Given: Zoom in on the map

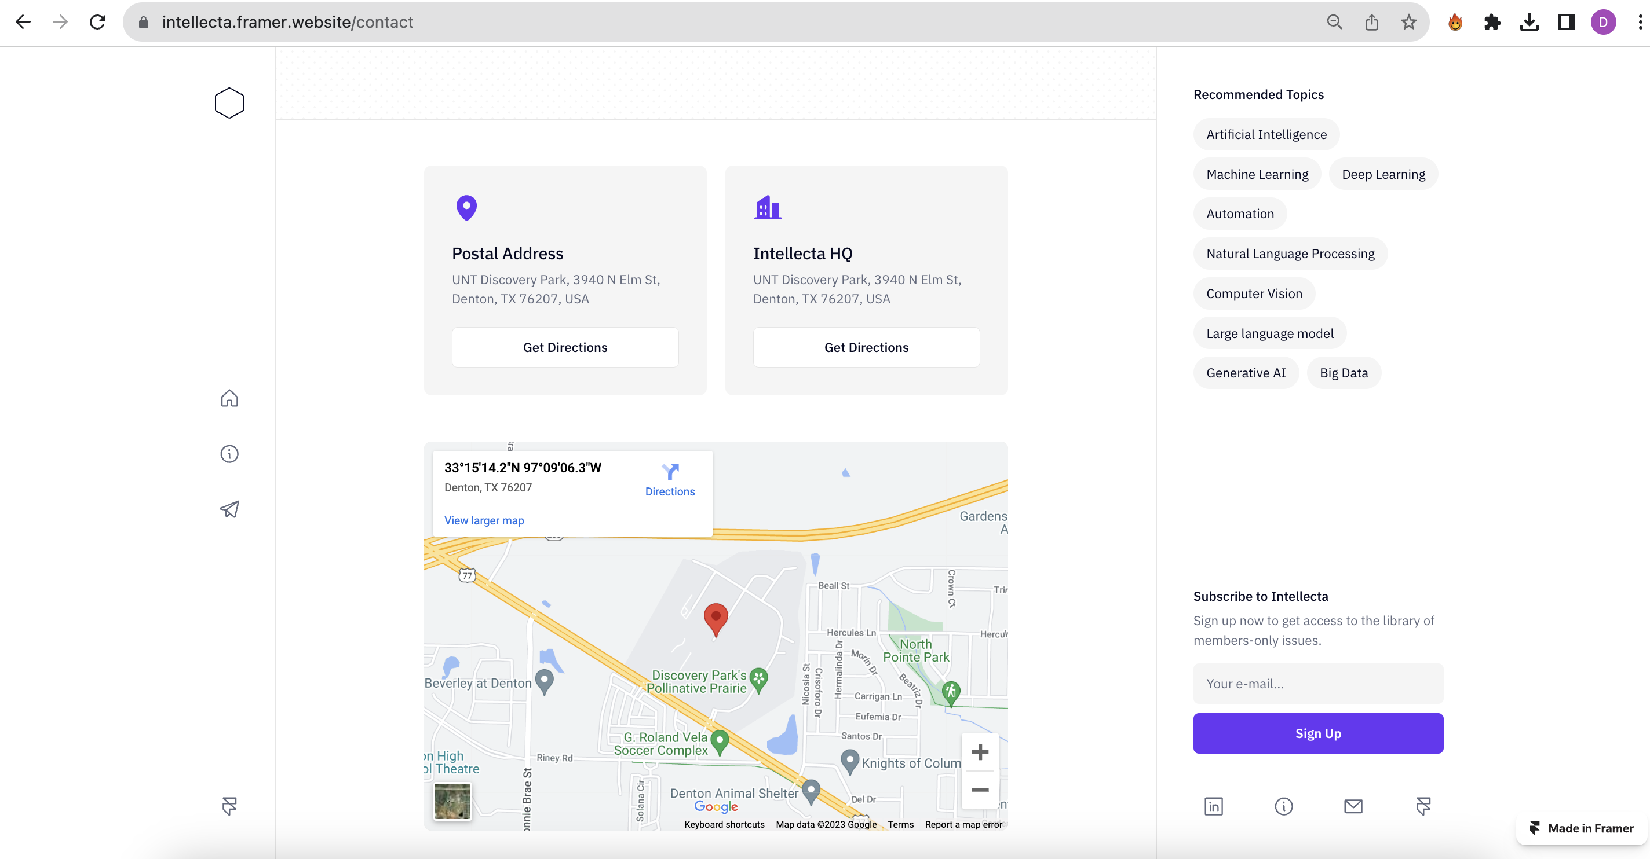Looking at the screenshot, I should click(980, 752).
